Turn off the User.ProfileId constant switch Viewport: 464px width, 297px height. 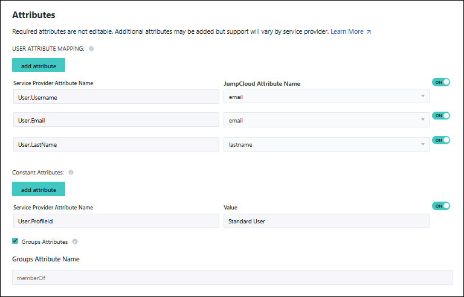441,206
